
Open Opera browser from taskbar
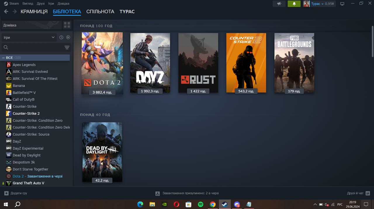(x=176, y=204)
